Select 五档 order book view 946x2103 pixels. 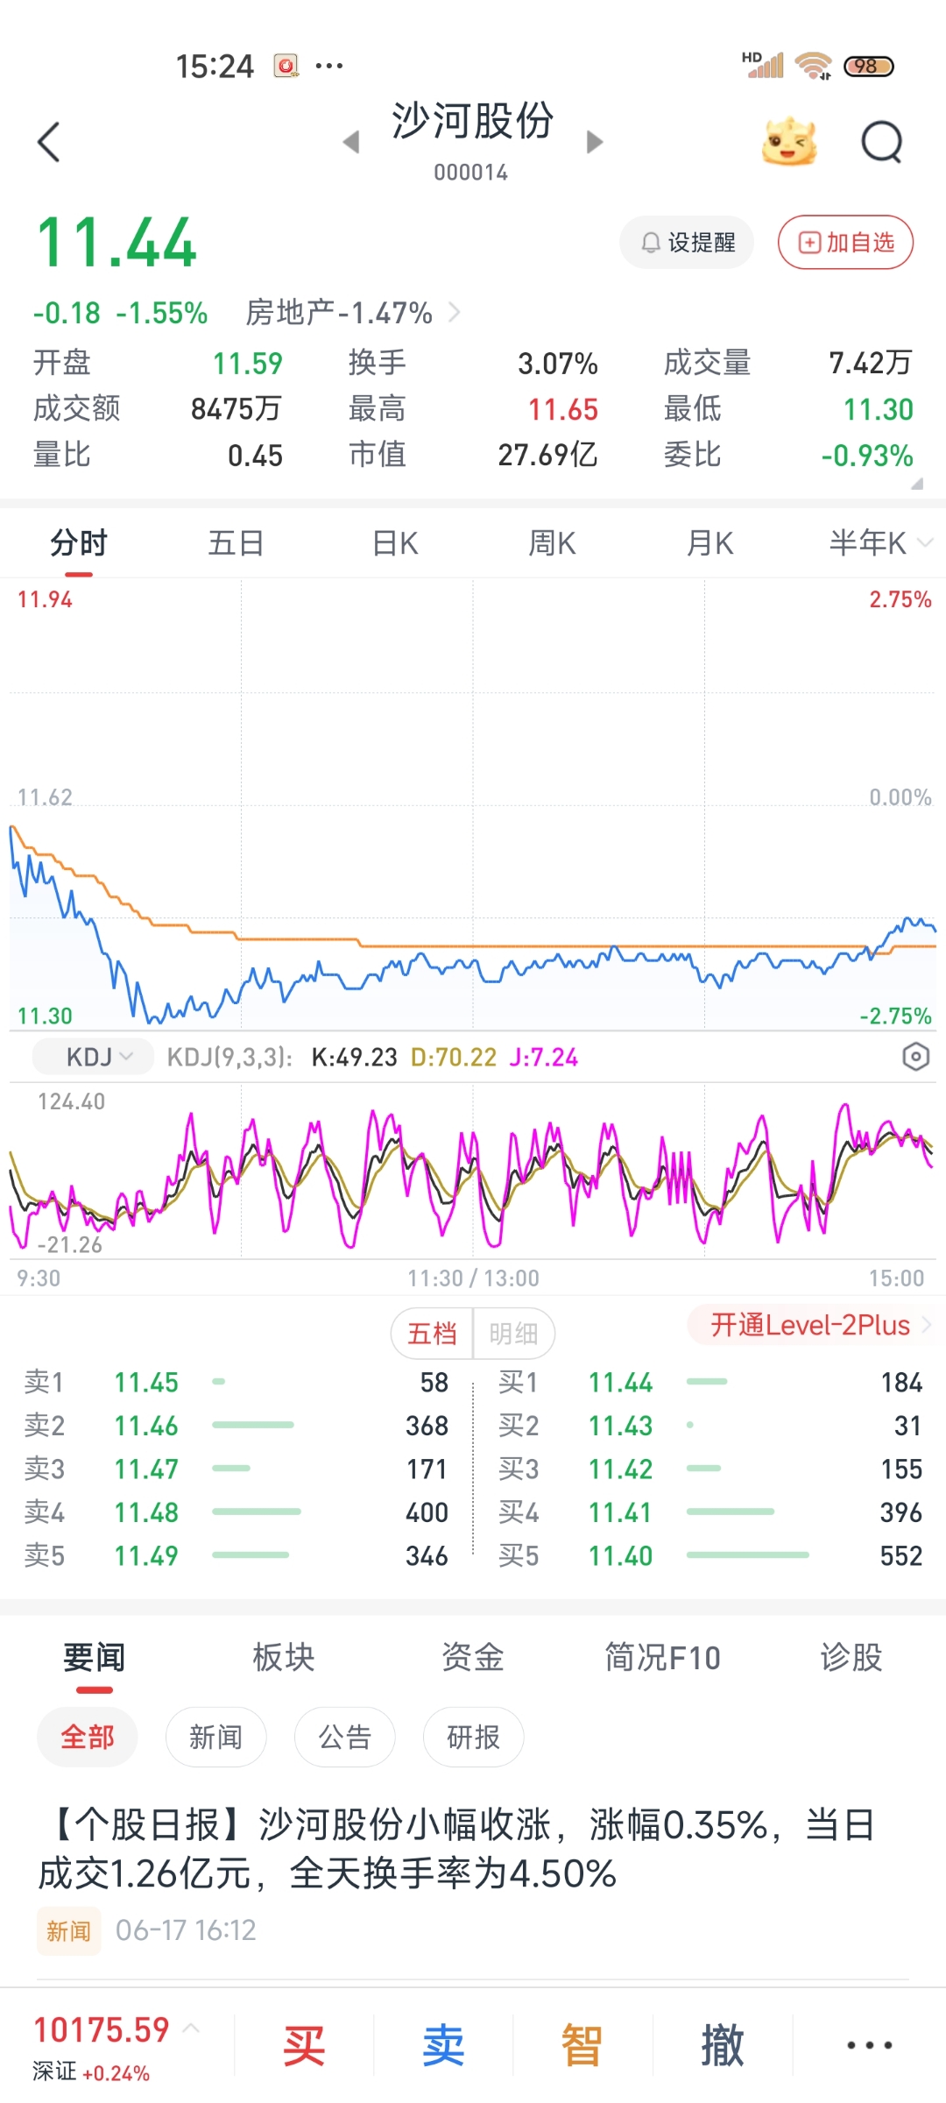coord(432,1334)
